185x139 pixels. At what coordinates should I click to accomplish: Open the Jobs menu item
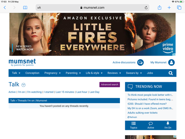150,73
